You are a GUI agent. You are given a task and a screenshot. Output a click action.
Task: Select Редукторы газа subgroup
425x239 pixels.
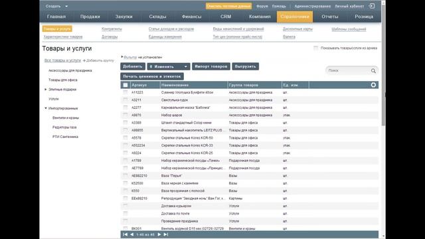(64, 127)
